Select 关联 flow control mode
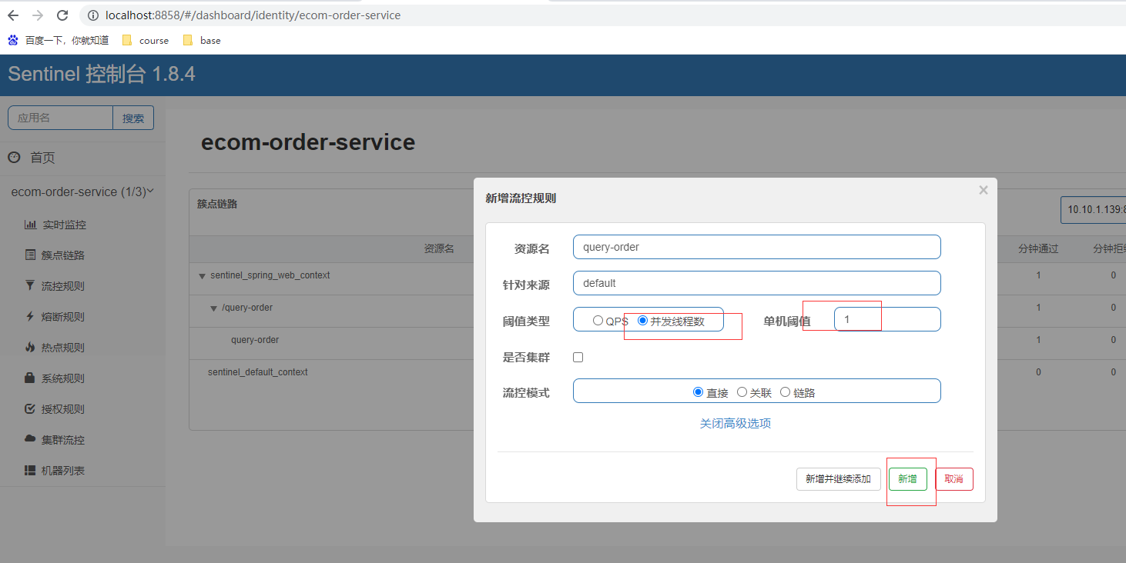This screenshot has height=563, width=1126. [742, 391]
